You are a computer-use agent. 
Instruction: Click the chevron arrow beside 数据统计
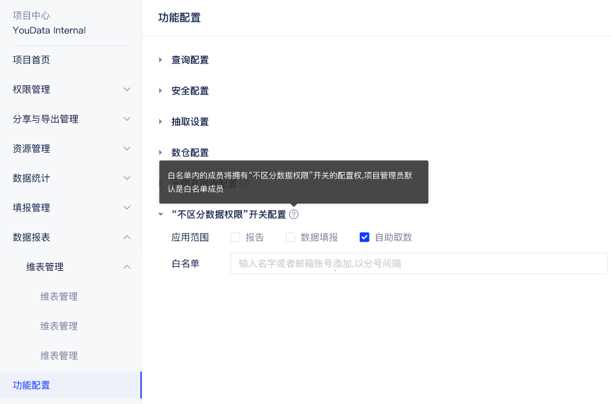tap(127, 178)
